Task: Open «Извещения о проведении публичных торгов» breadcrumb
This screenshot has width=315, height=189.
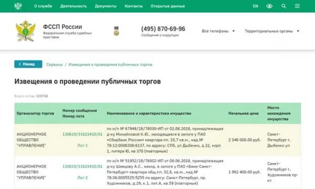Action: coord(110,65)
